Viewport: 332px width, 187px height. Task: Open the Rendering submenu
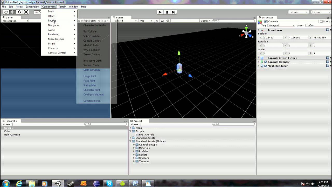point(59,34)
